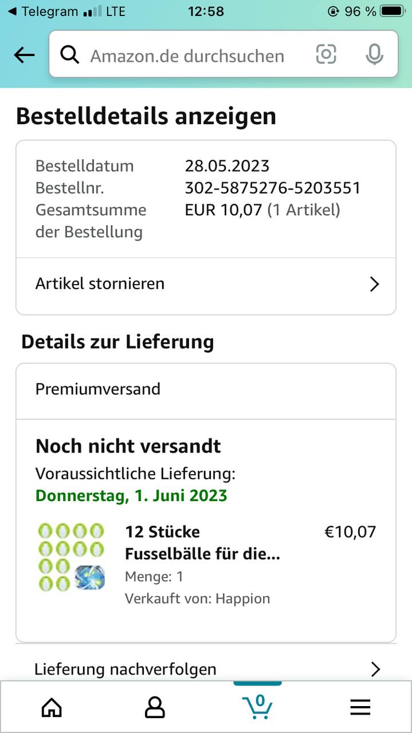Expand the Lieferung nachverfolgen chevron
Viewport: 412px width, 733px height.
(375, 669)
